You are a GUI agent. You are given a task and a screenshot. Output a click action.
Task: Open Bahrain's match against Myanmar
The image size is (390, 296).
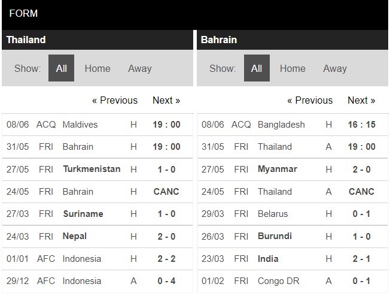pos(278,169)
